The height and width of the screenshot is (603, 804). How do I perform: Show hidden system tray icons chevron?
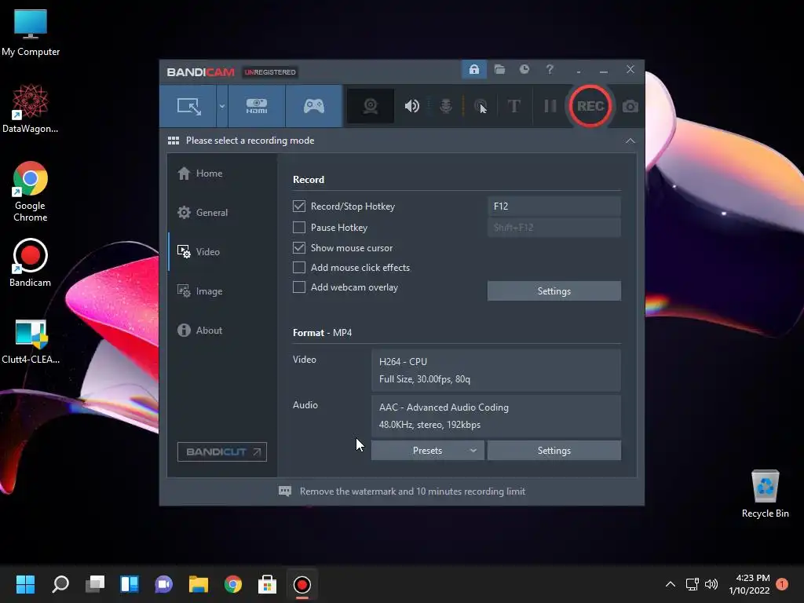click(671, 584)
